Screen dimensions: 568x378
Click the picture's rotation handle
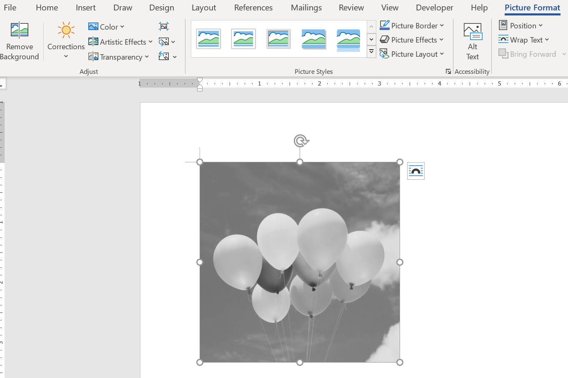click(x=300, y=141)
